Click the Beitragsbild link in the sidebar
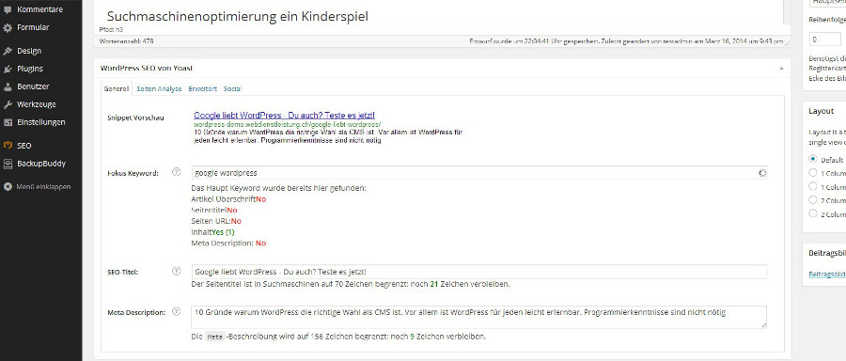This screenshot has height=361, width=846. tap(827, 275)
